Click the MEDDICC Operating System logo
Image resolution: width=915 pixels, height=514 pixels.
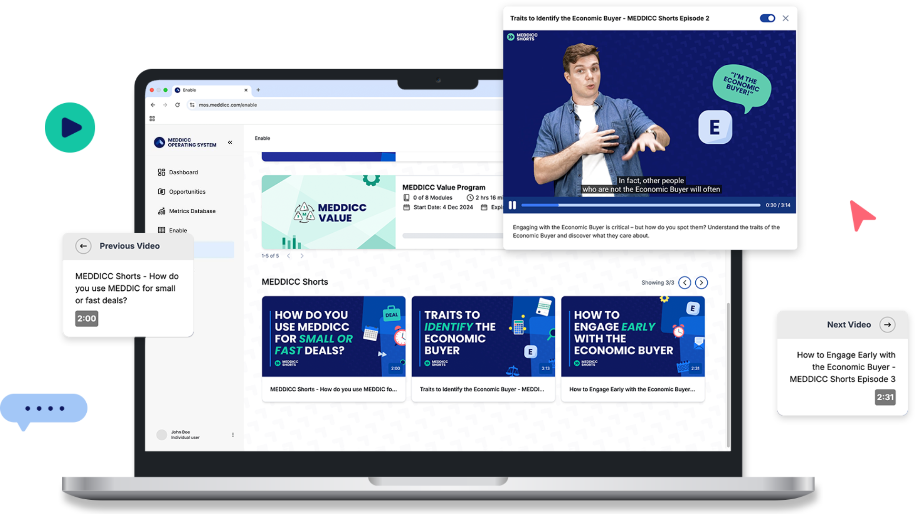(185, 142)
